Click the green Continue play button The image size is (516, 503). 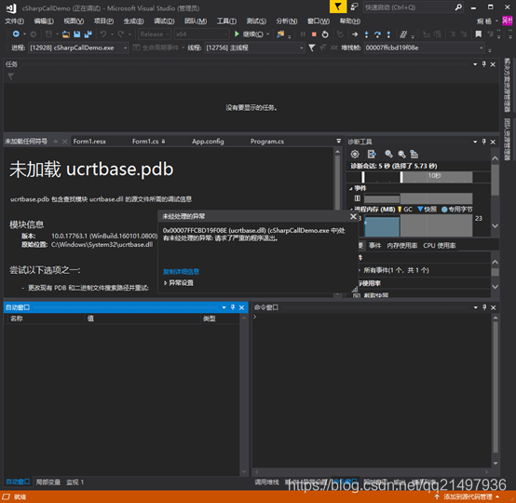pyautogui.click(x=237, y=34)
